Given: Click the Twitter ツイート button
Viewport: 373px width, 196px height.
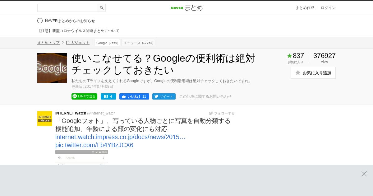Looking at the screenshot, I should [x=164, y=96].
